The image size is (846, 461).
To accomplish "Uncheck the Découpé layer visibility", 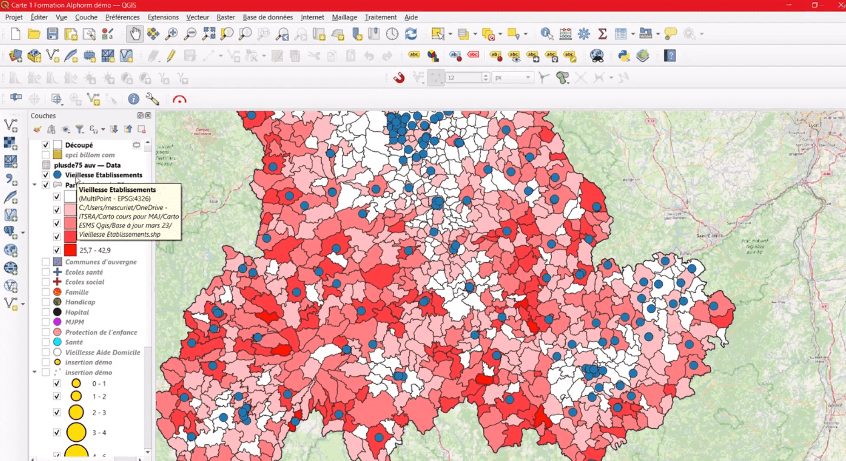I will point(46,145).
